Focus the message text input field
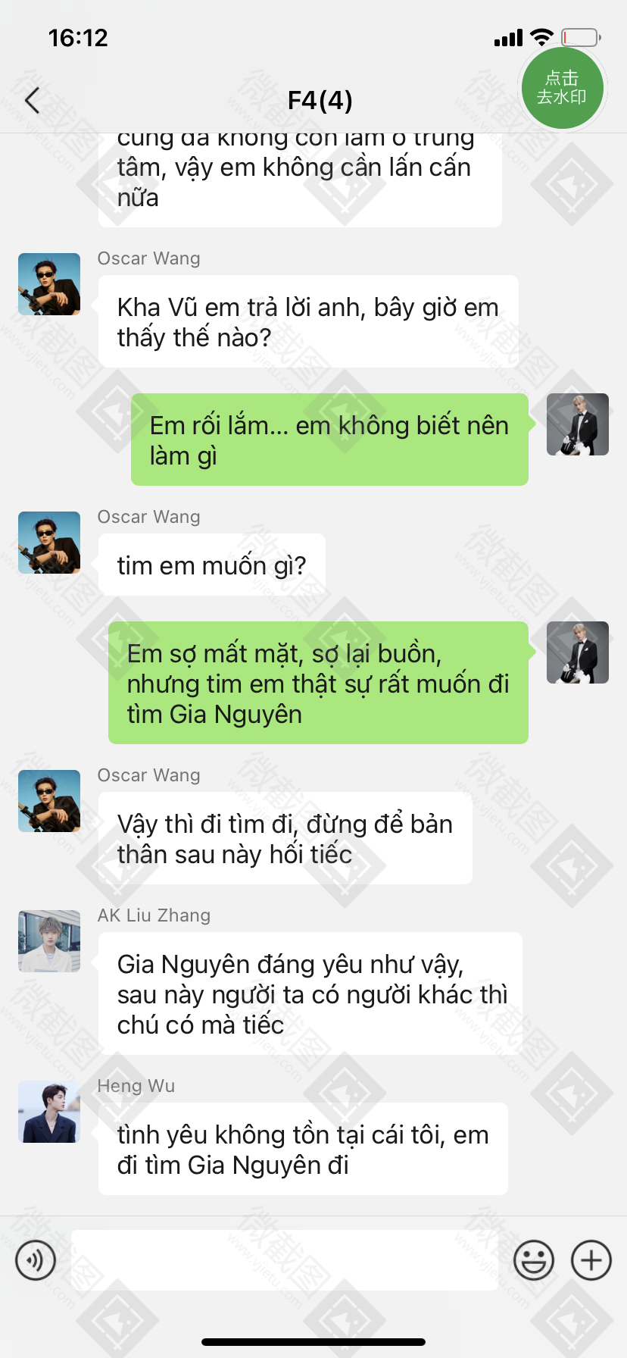This screenshot has height=1358, width=627. 285,1260
